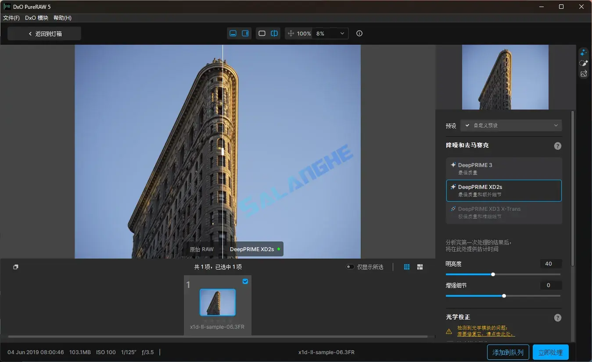The width and height of the screenshot is (592, 362).
Task: Toggle the bottom filmstrip panel visibility icon
Action: click(233, 33)
